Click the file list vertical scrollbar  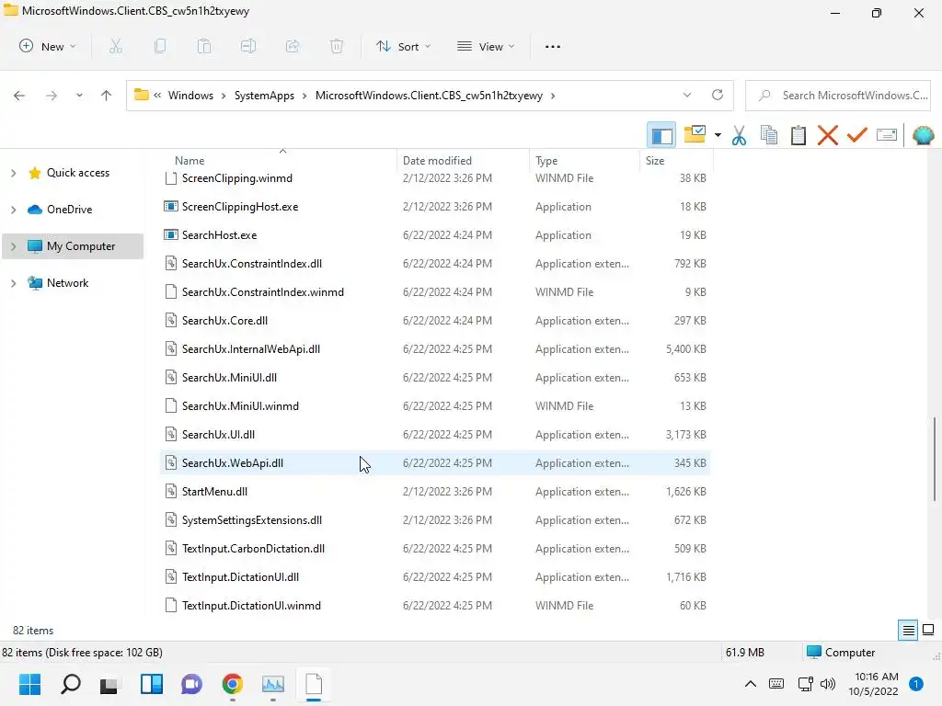point(935,459)
